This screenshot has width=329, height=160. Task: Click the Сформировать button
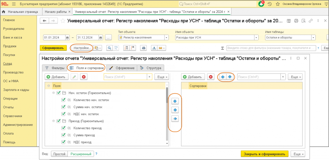(x=53, y=48)
